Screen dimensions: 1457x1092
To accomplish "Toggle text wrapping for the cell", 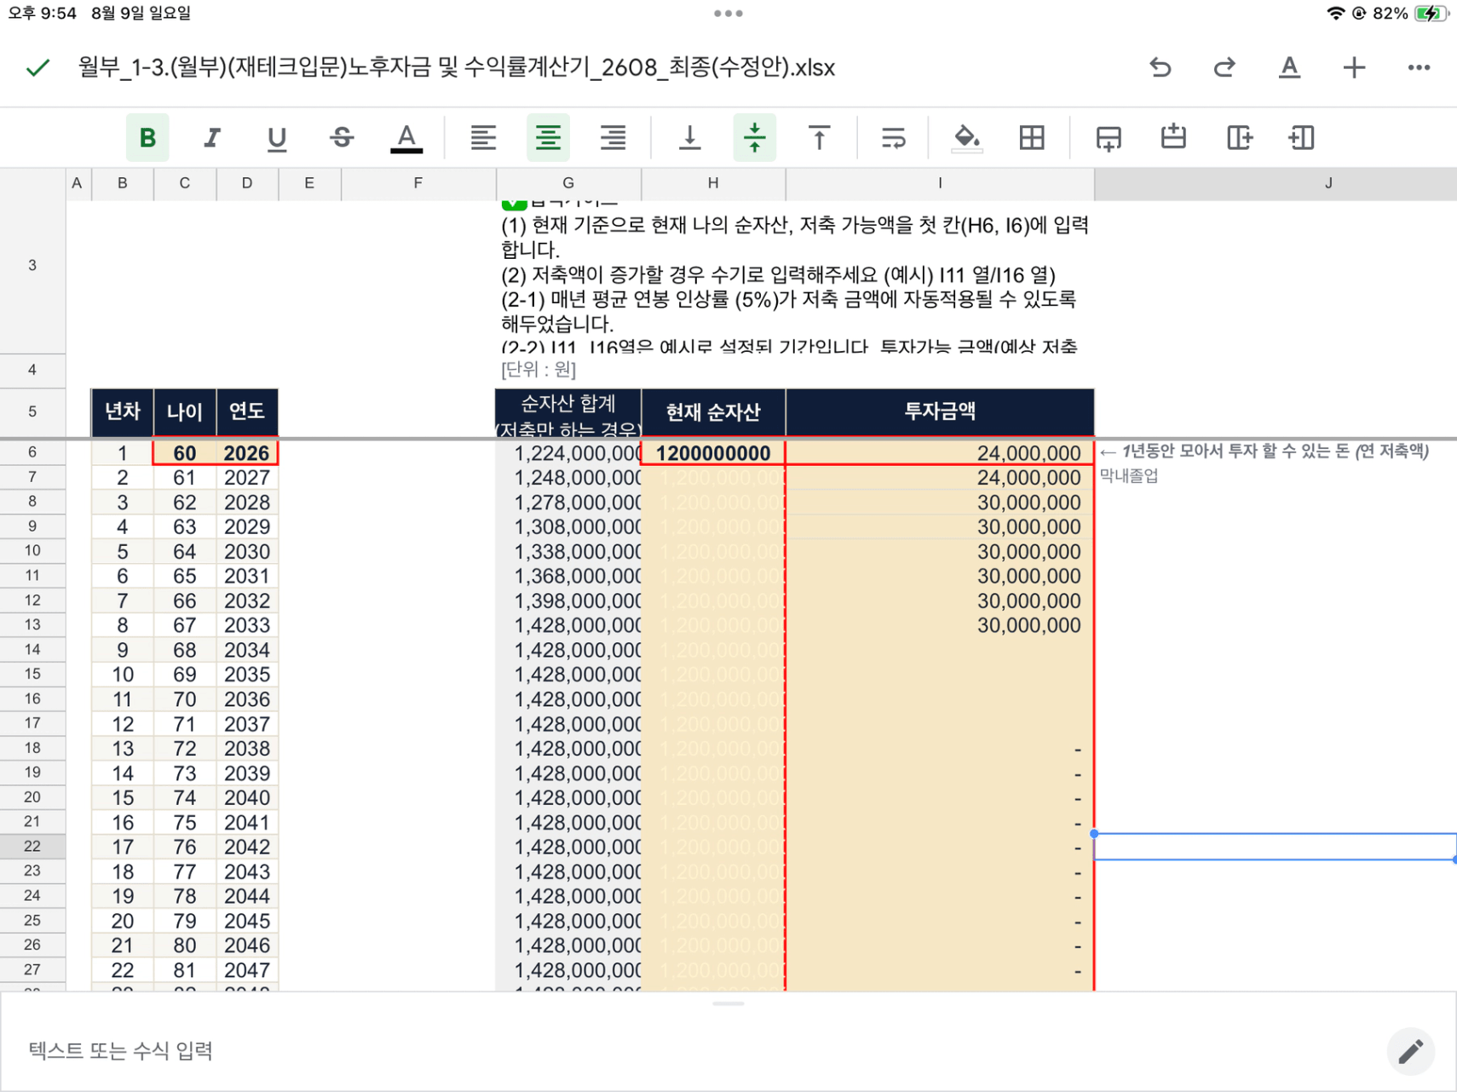I will (x=893, y=137).
